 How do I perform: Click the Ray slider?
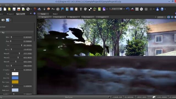16,41
